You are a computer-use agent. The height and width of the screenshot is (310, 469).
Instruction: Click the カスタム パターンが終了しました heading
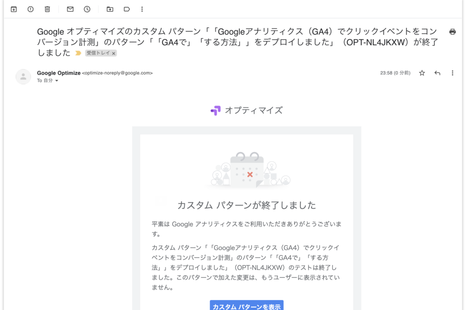pos(246,206)
